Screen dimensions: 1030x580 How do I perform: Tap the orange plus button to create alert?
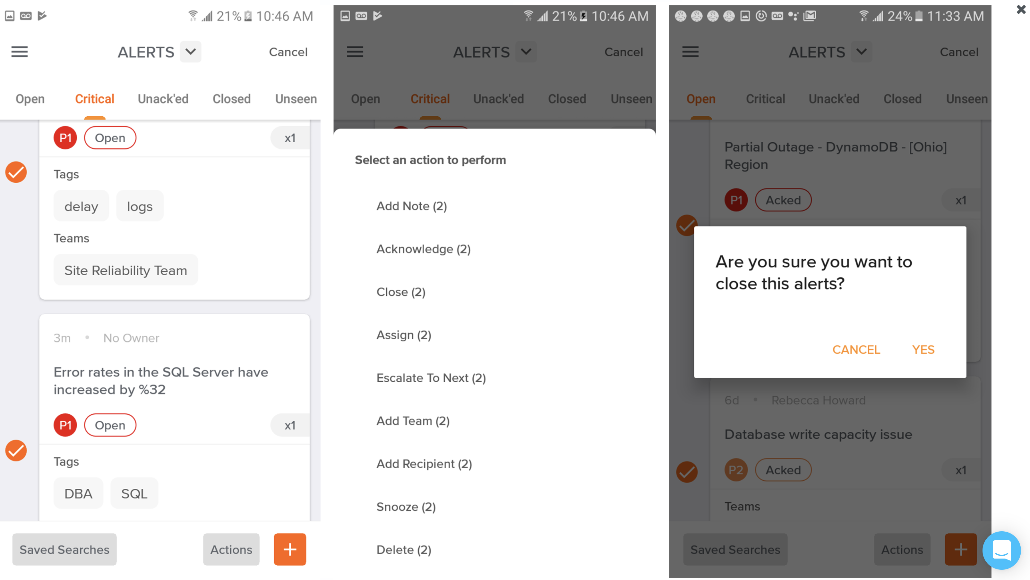point(289,549)
